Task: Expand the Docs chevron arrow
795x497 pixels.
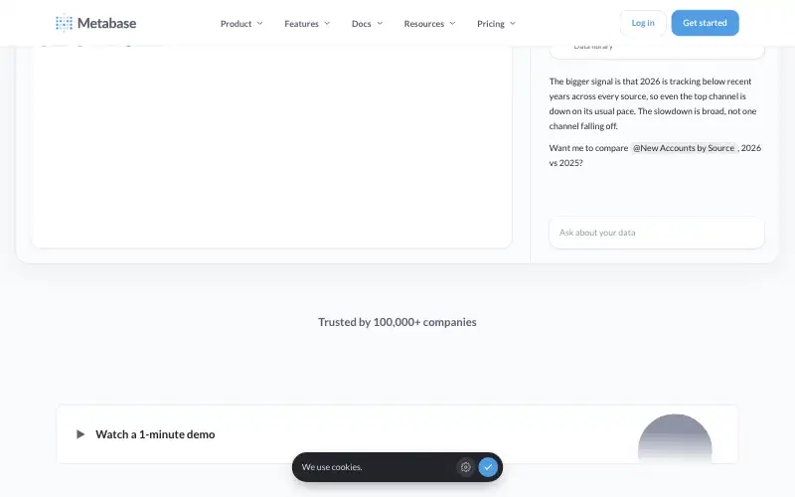Action: pyautogui.click(x=380, y=23)
